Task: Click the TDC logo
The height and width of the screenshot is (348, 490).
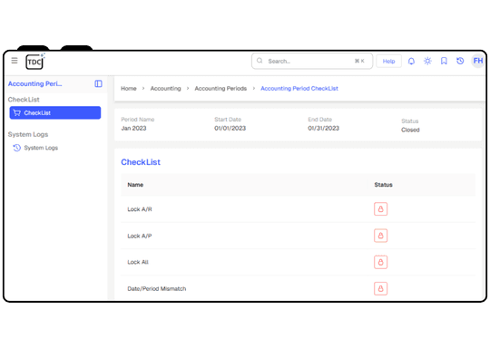Action: [35, 62]
